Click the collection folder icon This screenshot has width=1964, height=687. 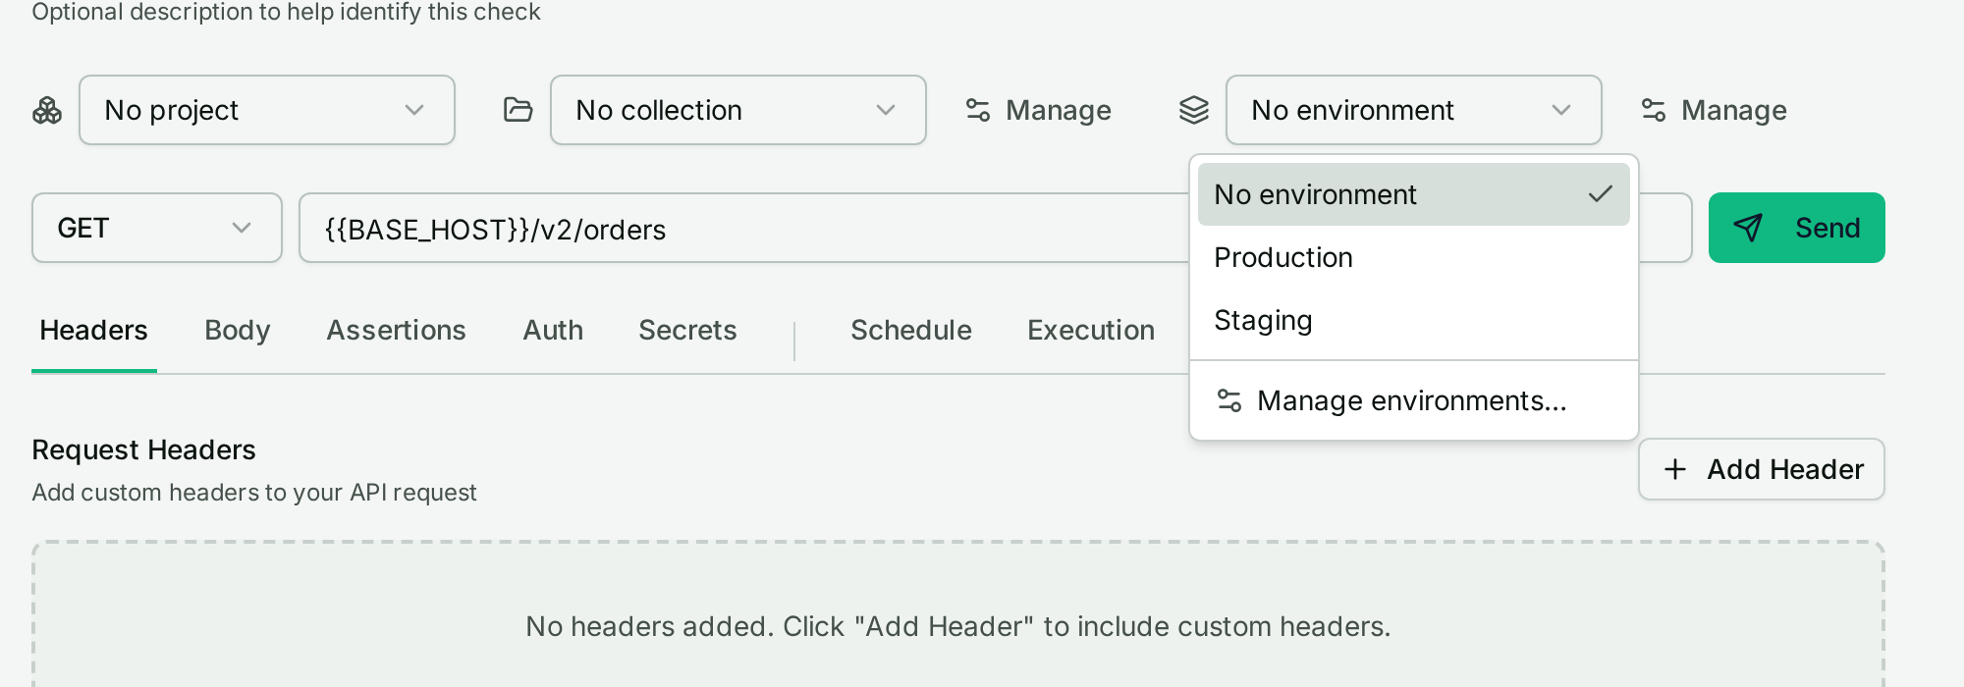click(x=518, y=110)
